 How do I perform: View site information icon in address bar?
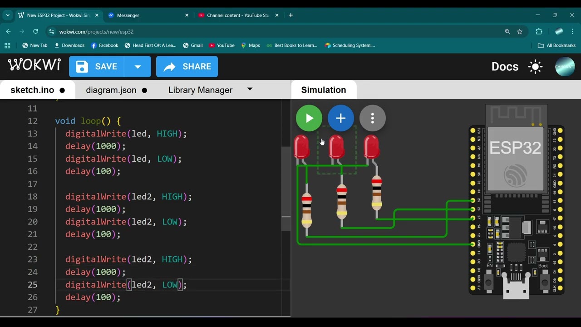click(x=51, y=31)
